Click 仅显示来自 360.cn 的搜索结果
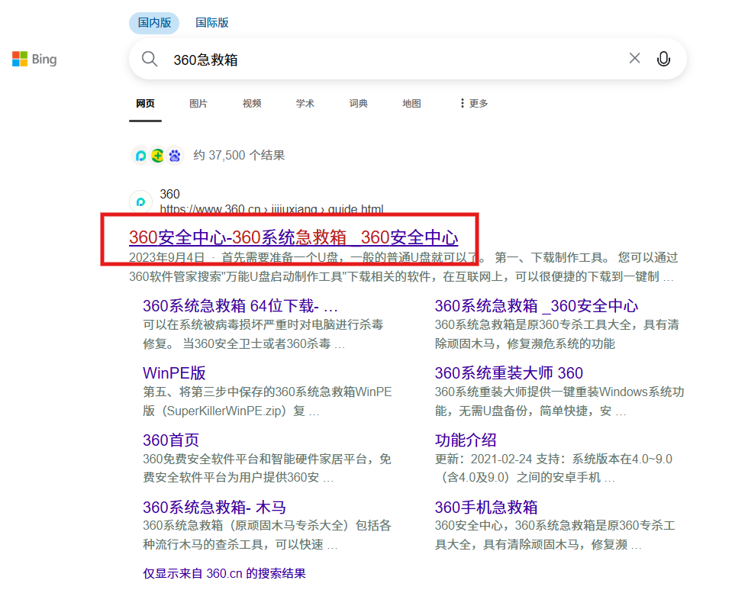 [x=224, y=573]
